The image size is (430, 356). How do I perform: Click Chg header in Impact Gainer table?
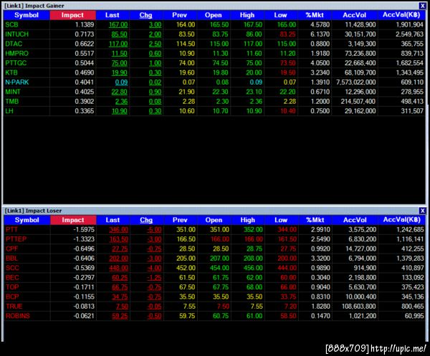pos(146,15)
